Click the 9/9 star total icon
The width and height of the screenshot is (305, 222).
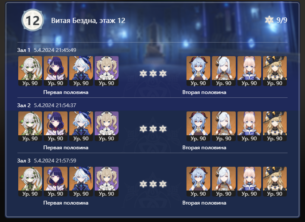pos(269,20)
